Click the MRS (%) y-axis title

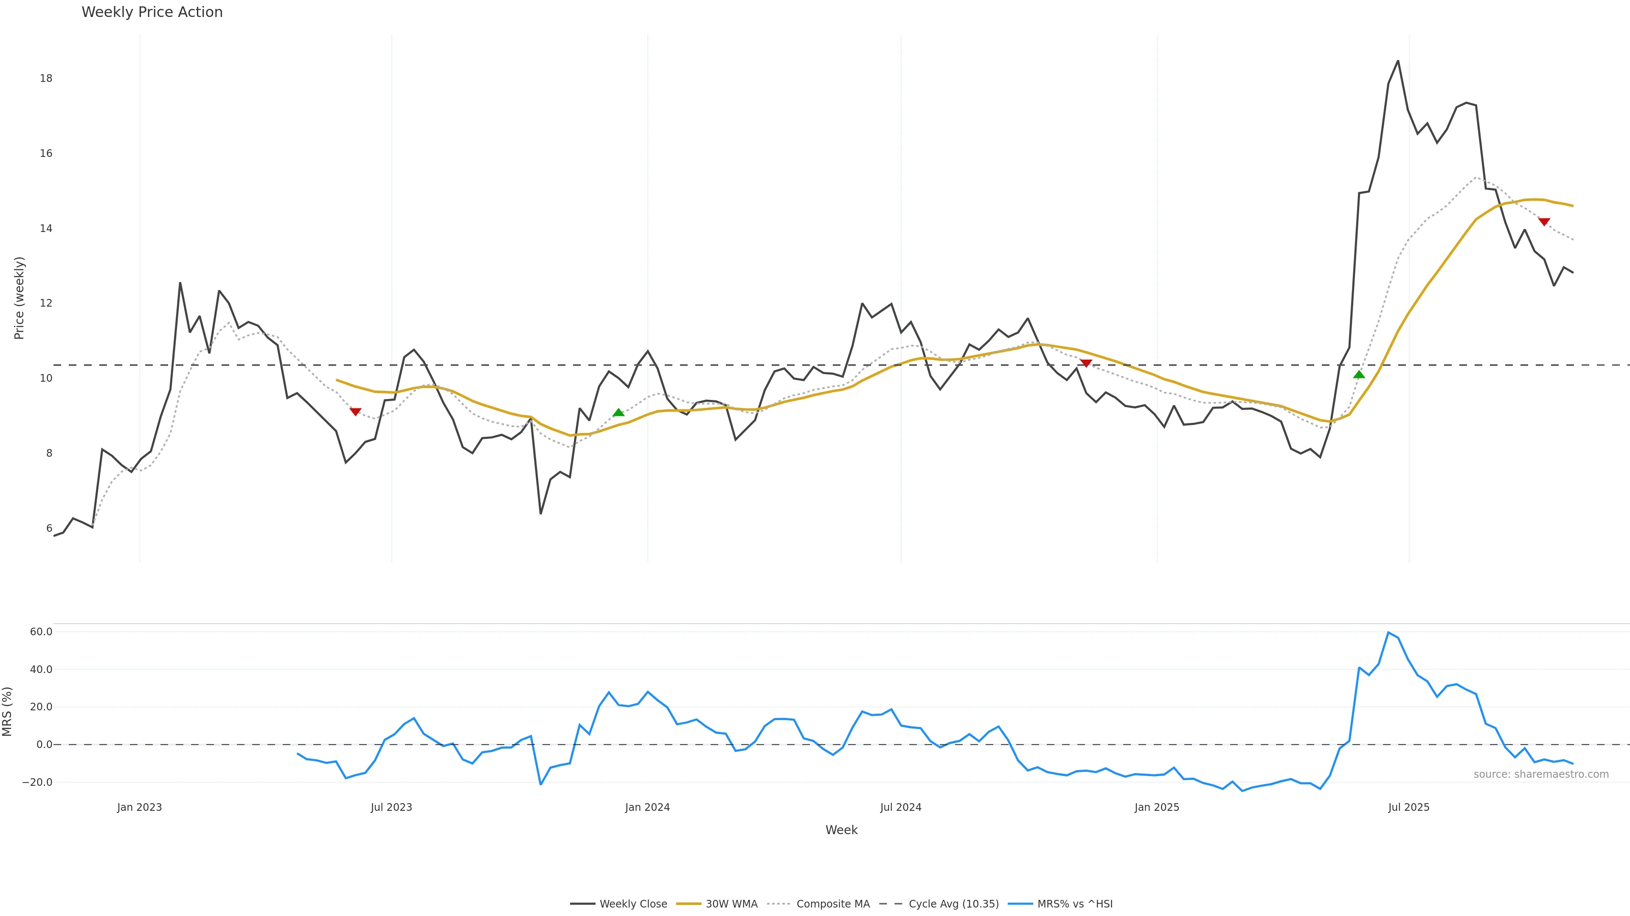[x=8, y=711]
